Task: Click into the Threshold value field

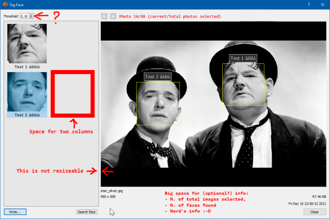Action: pyautogui.click(x=25, y=16)
